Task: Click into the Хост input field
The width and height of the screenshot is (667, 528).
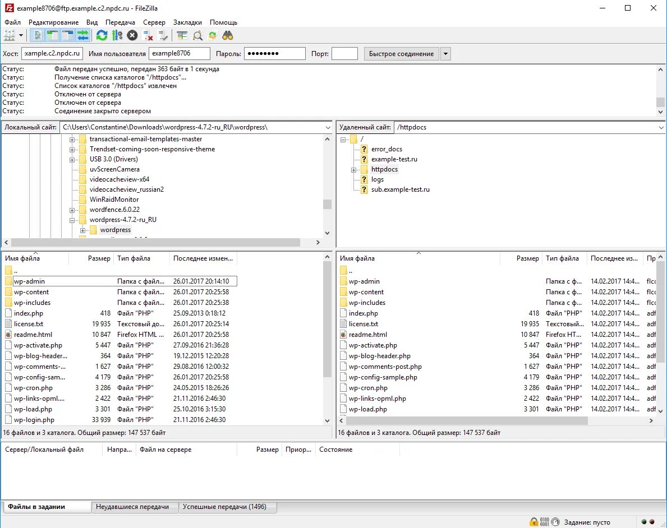Action: (52, 54)
